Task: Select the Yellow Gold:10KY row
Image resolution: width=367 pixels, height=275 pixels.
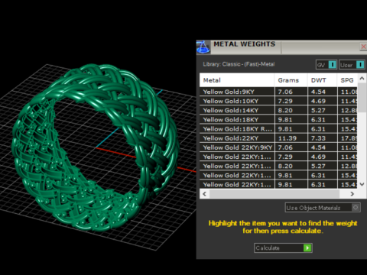Action: click(278, 101)
